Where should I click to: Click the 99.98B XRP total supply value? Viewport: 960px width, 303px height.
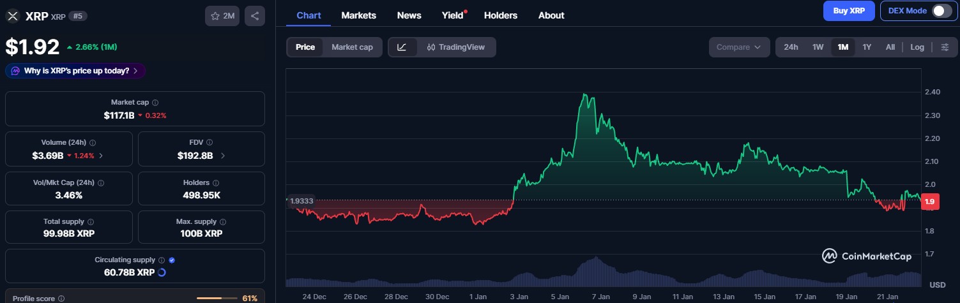click(x=69, y=233)
